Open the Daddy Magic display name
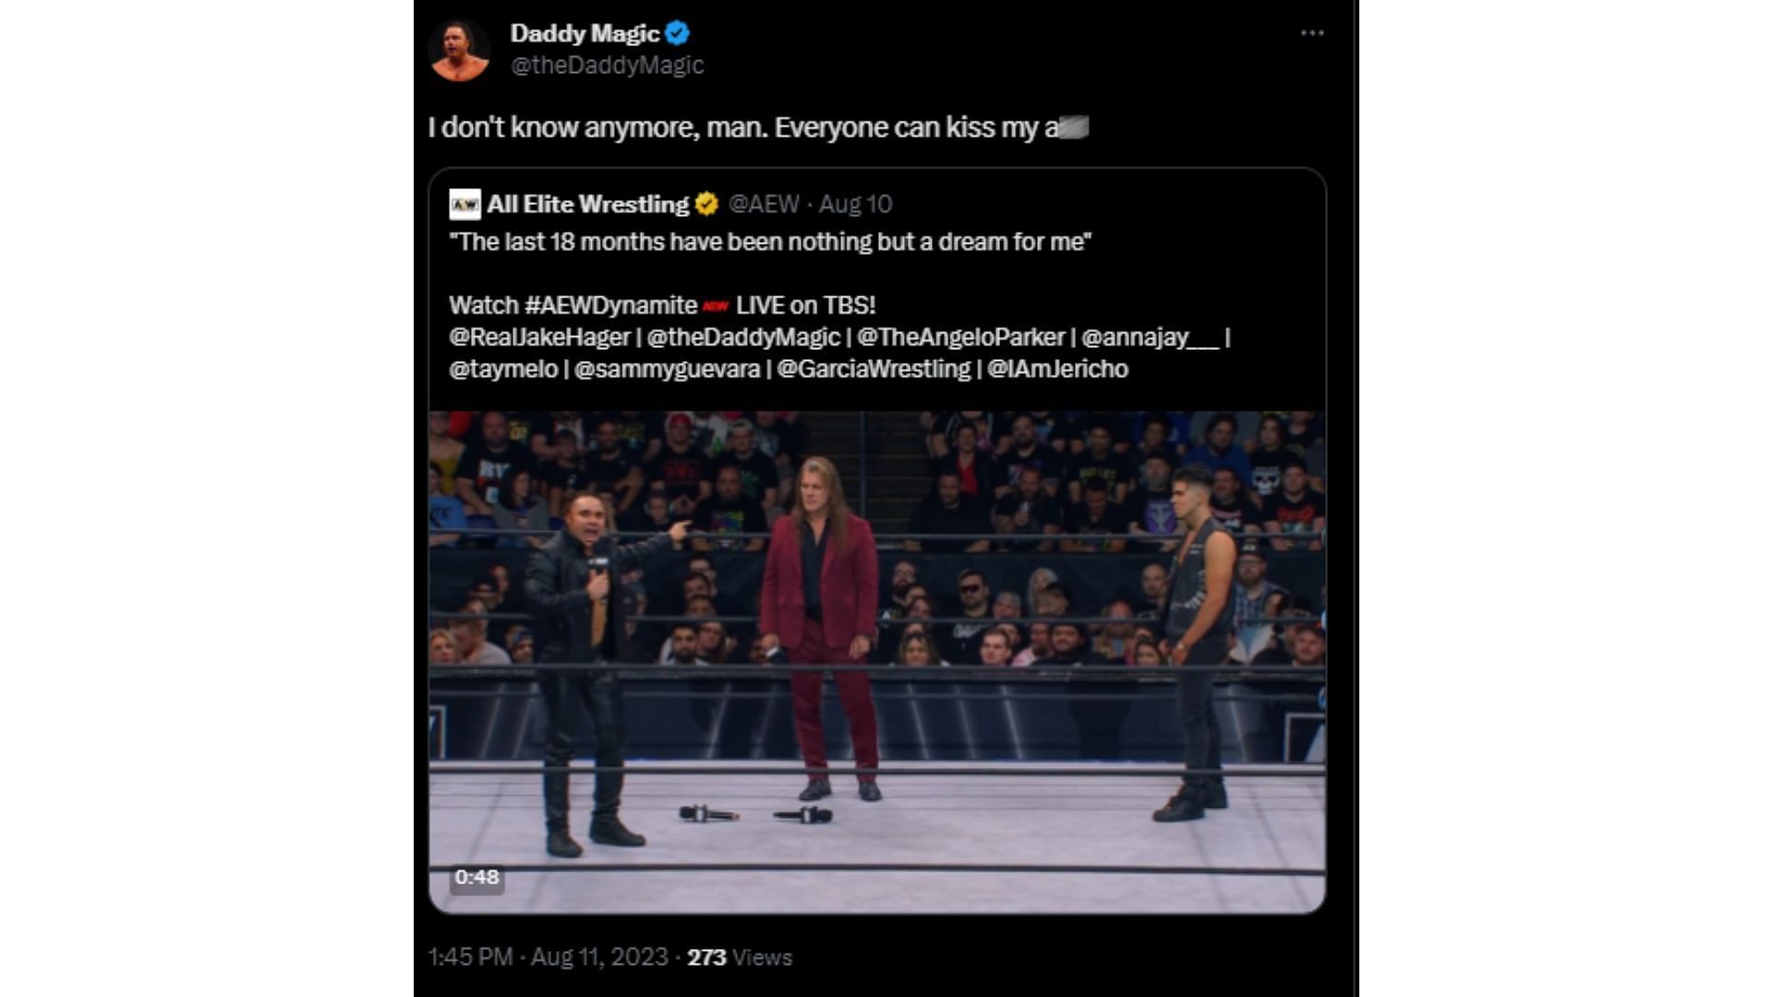The height and width of the screenshot is (997, 1773). [x=585, y=33]
